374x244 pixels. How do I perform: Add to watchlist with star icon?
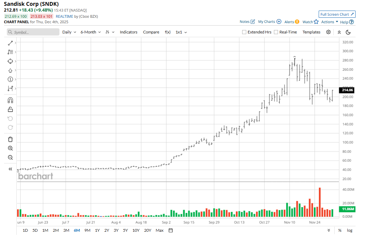pos(316,22)
